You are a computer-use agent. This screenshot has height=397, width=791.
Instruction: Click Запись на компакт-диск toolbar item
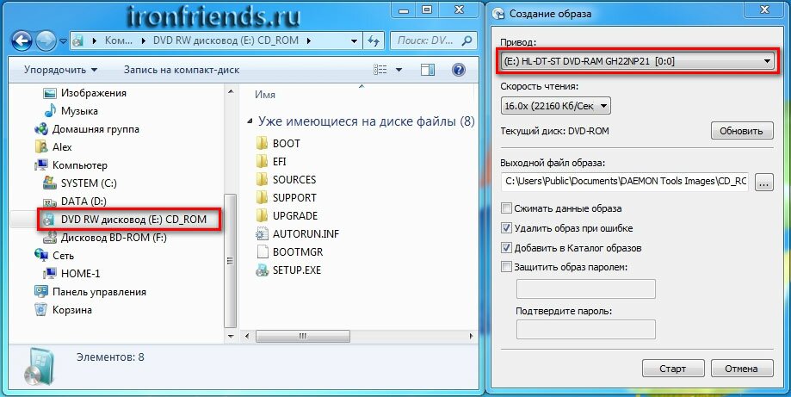(182, 70)
